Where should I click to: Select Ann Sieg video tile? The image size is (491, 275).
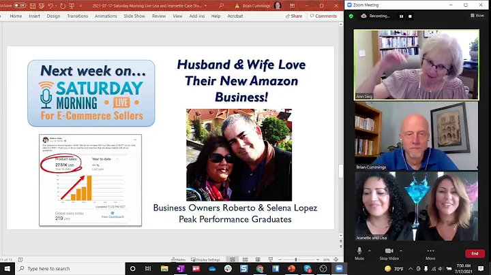pyautogui.click(x=417, y=65)
